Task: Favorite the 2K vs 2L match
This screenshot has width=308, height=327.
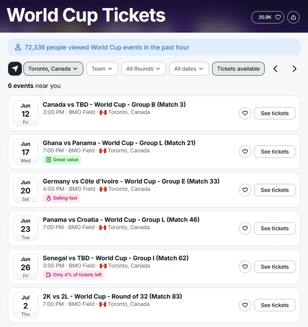Action: pyautogui.click(x=245, y=305)
